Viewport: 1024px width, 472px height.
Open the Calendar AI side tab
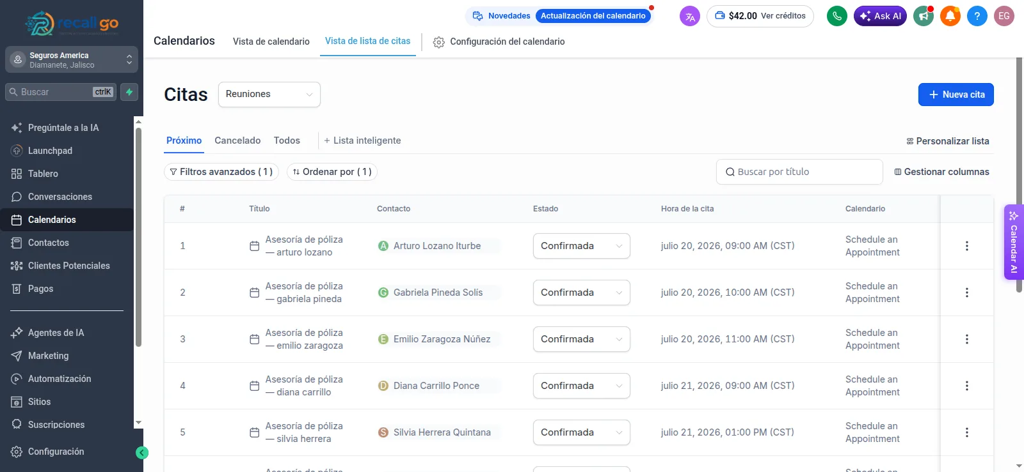1014,242
